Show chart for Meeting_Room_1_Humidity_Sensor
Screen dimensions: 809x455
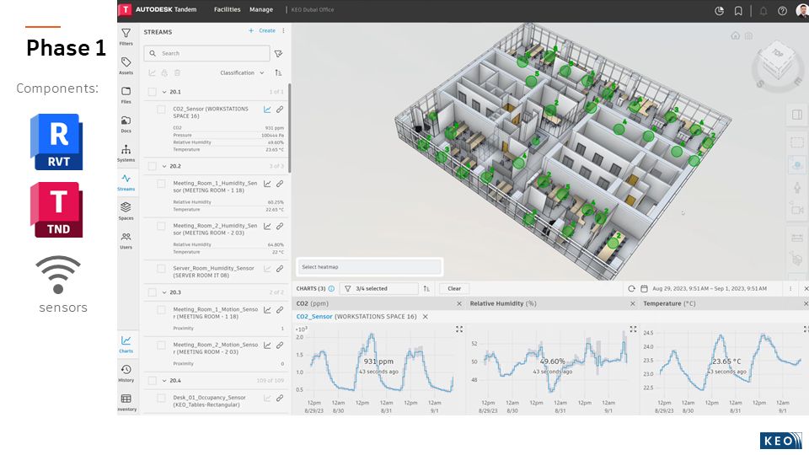[267, 184]
